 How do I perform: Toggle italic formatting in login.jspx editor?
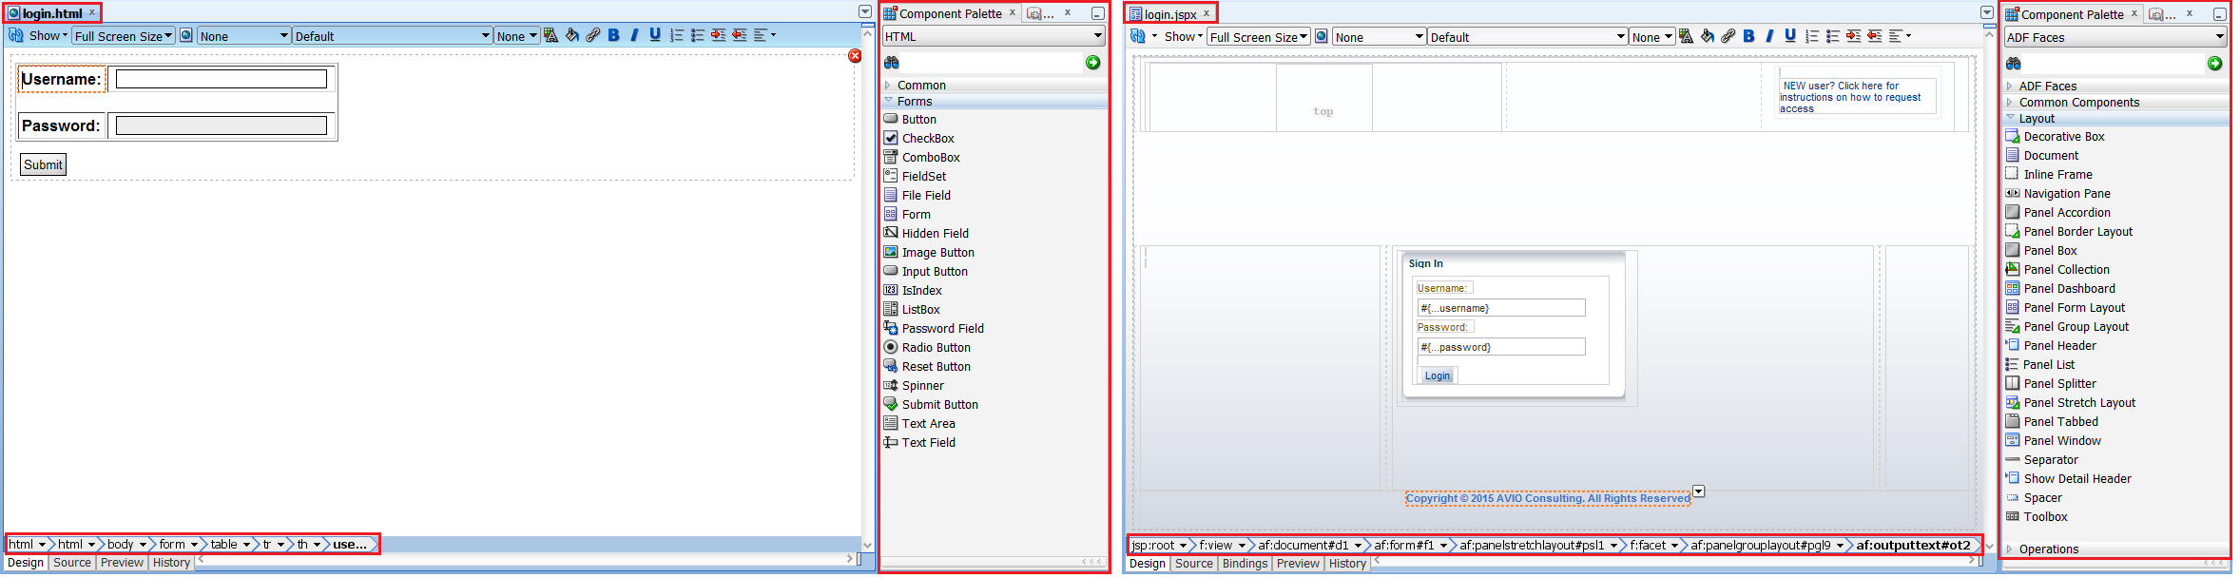tap(1768, 36)
